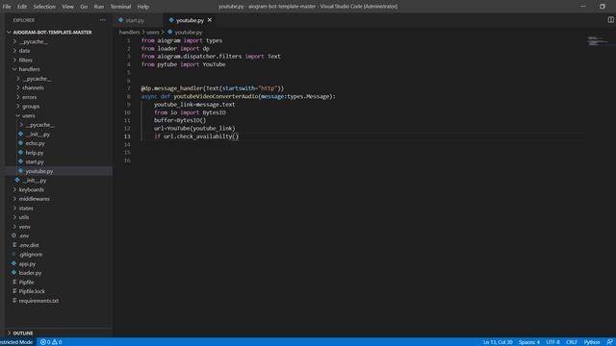616x346 pixels.
Task: Open start.py in the explorer tree
Action: coord(35,162)
